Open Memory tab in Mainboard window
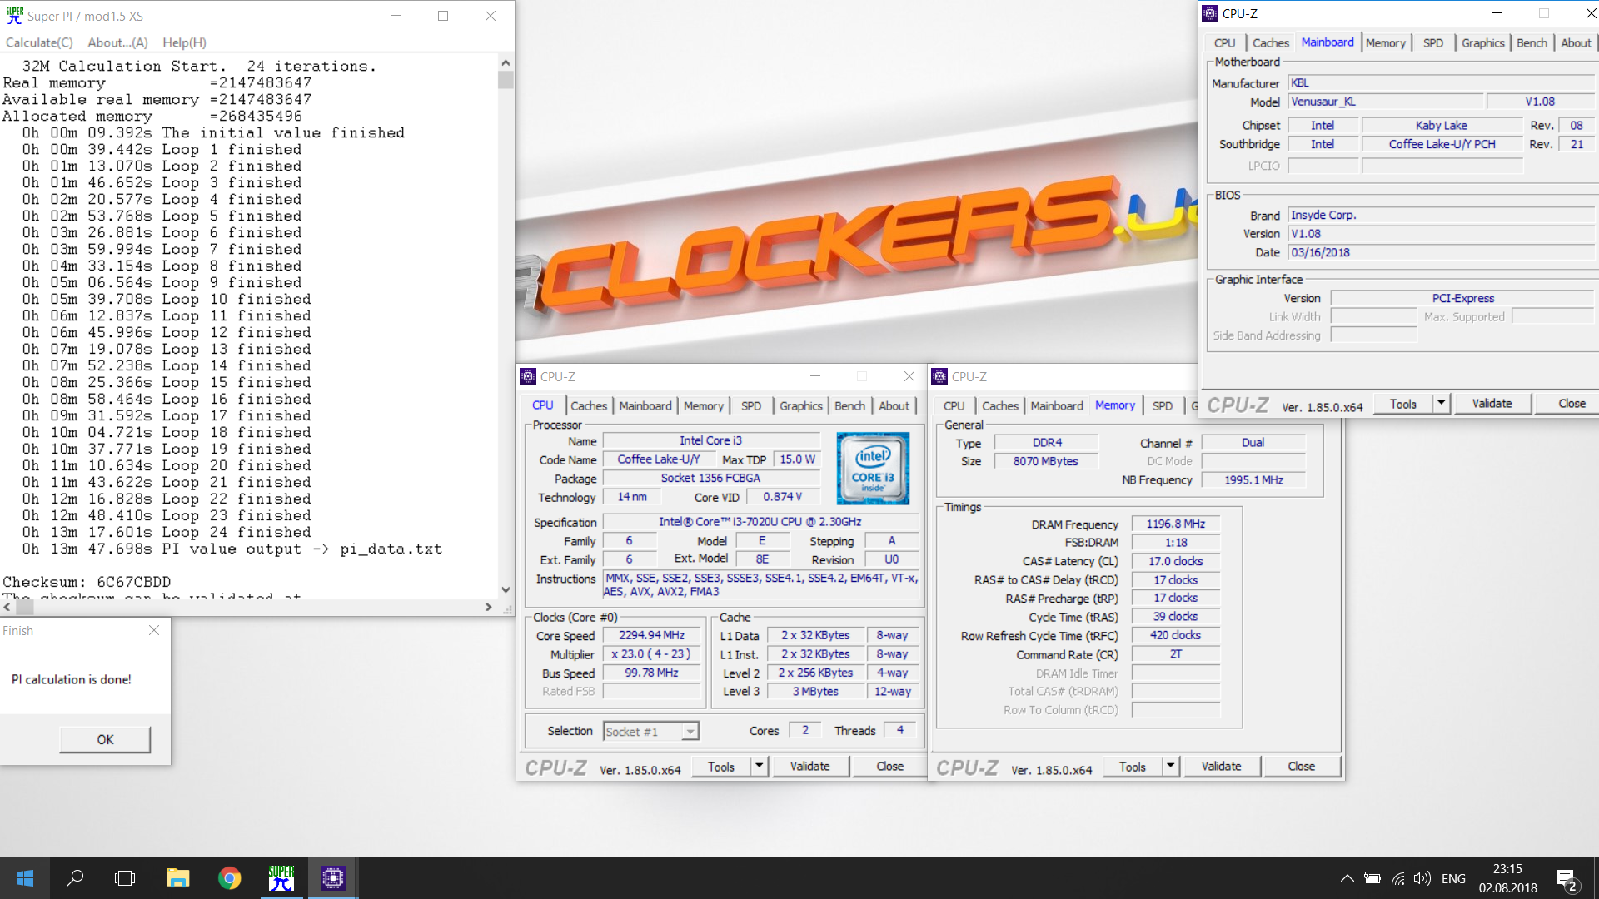Image resolution: width=1599 pixels, height=899 pixels. (x=1386, y=42)
